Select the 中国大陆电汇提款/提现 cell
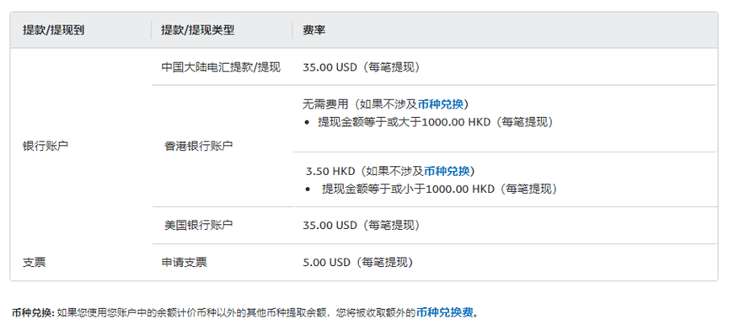The height and width of the screenshot is (325, 729). pos(221,67)
